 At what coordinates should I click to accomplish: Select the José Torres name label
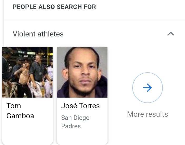tap(80, 106)
